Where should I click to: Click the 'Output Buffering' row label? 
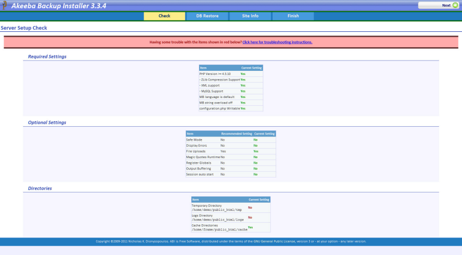point(198,169)
